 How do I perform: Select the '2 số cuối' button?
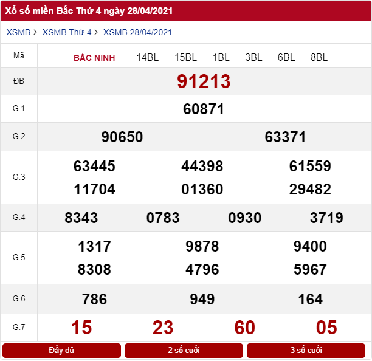184,350
